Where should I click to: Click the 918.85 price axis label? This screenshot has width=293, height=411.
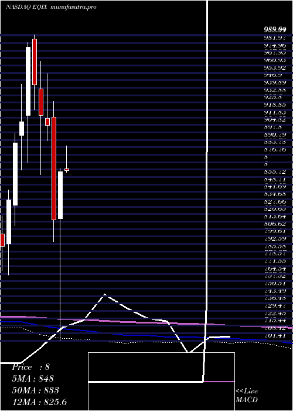(275, 105)
